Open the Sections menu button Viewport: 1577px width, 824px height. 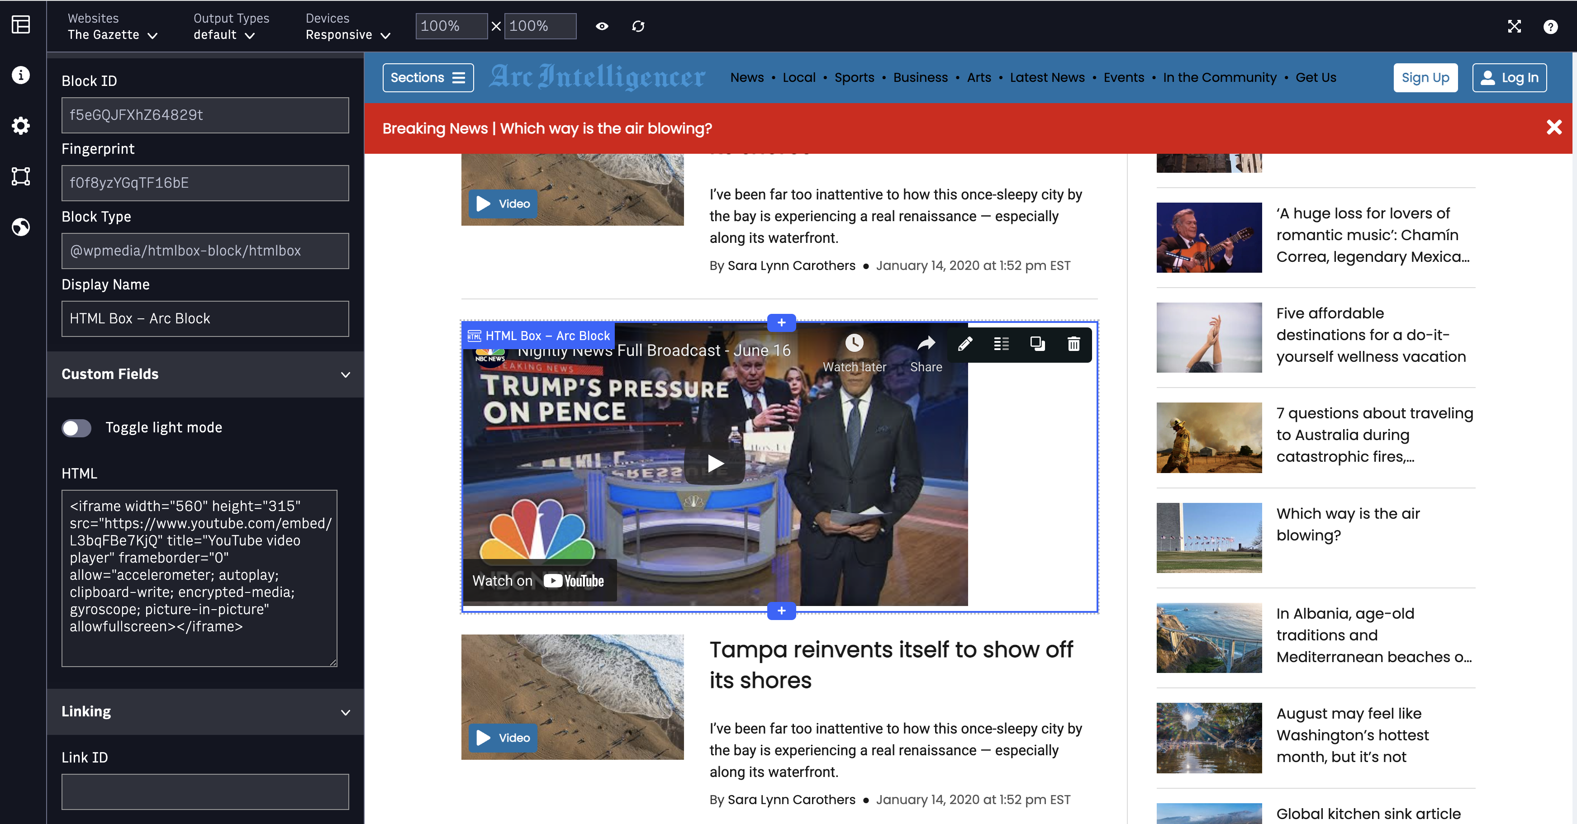coord(428,78)
